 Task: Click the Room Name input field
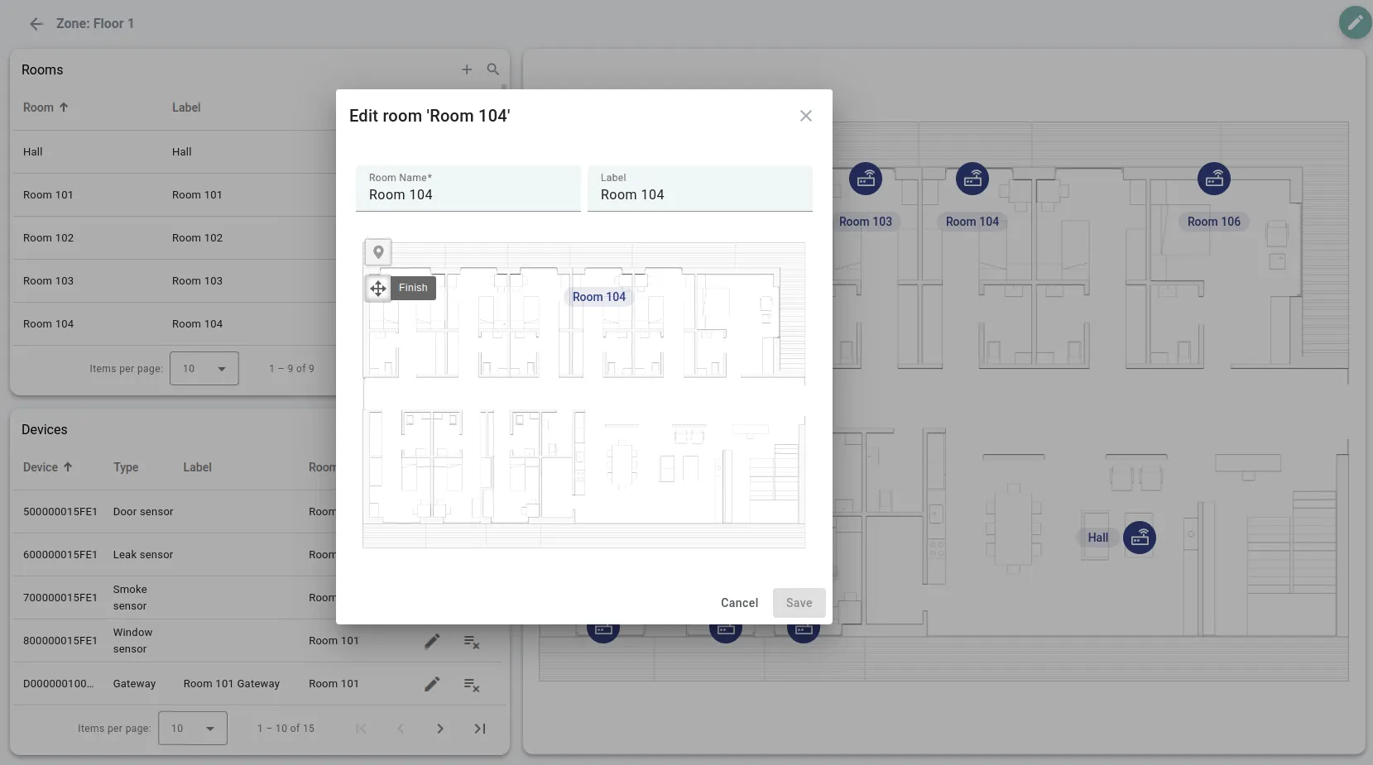[468, 195]
